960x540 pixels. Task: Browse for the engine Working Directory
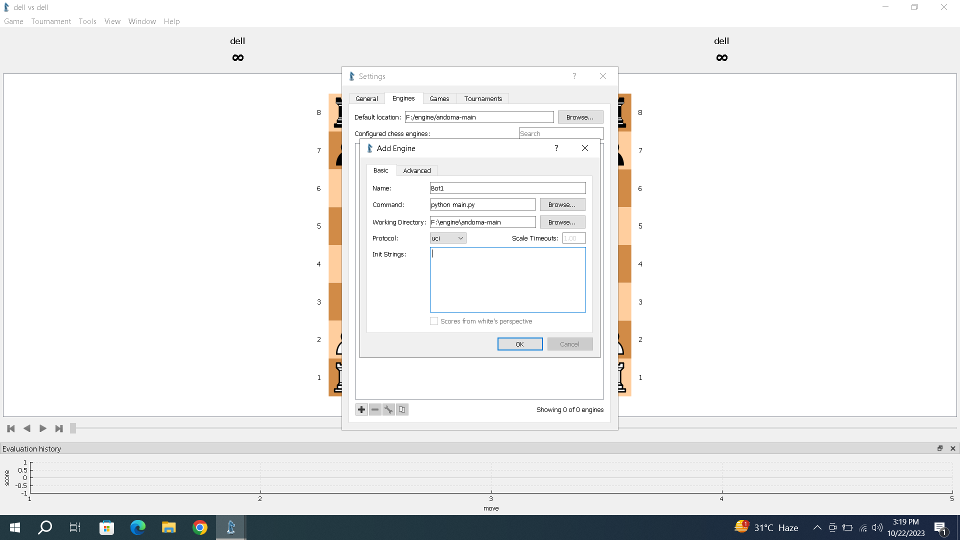[x=562, y=222]
